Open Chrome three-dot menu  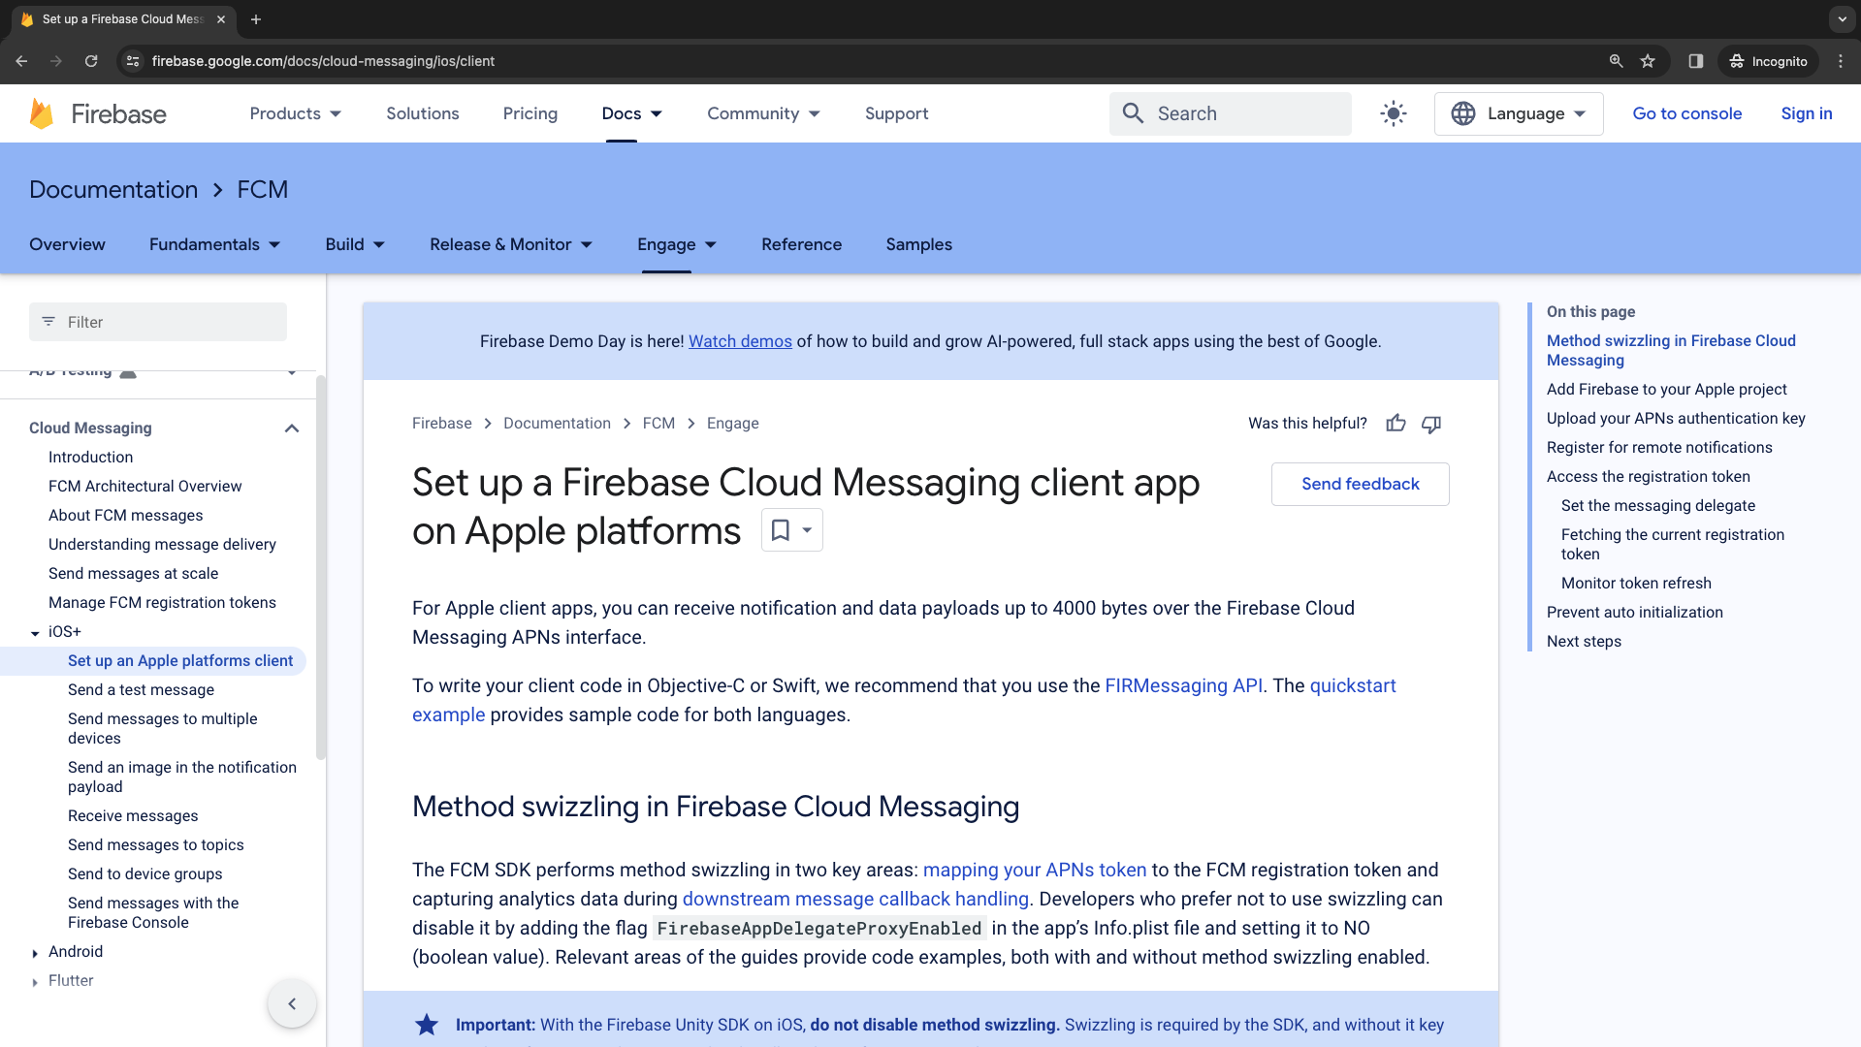(1841, 61)
